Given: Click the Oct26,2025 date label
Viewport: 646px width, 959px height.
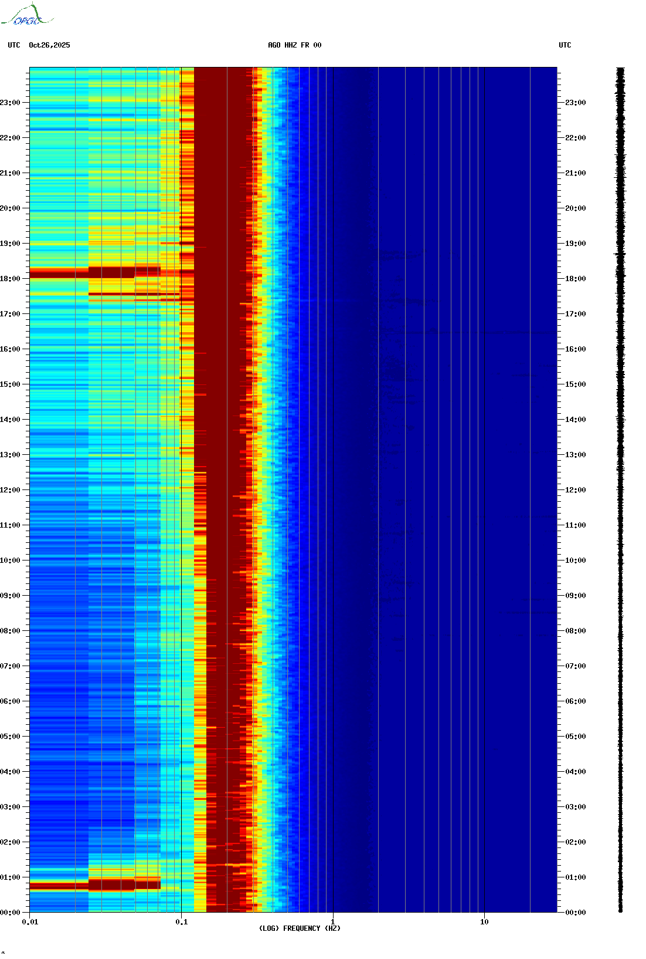Looking at the screenshot, I should pyautogui.click(x=49, y=45).
